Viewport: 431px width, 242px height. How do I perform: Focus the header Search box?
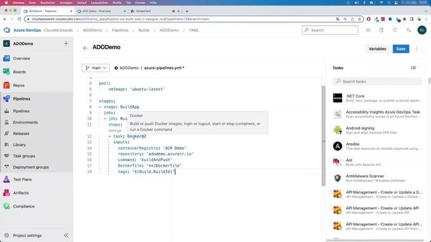pyautogui.click(x=330, y=30)
